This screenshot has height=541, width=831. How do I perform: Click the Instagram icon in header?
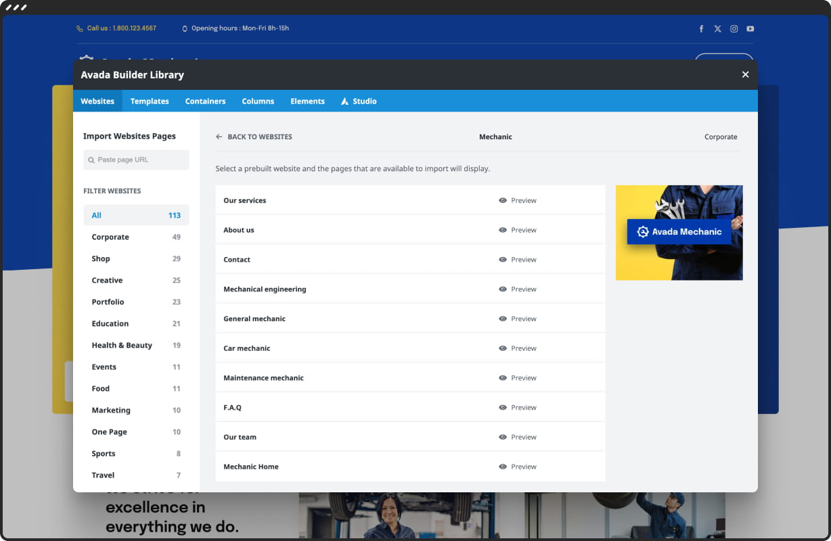(x=734, y=29)
